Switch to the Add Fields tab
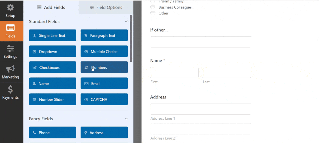Image resolution: width=319 pixels, height=143 pixels. click(x=51, y=7)
